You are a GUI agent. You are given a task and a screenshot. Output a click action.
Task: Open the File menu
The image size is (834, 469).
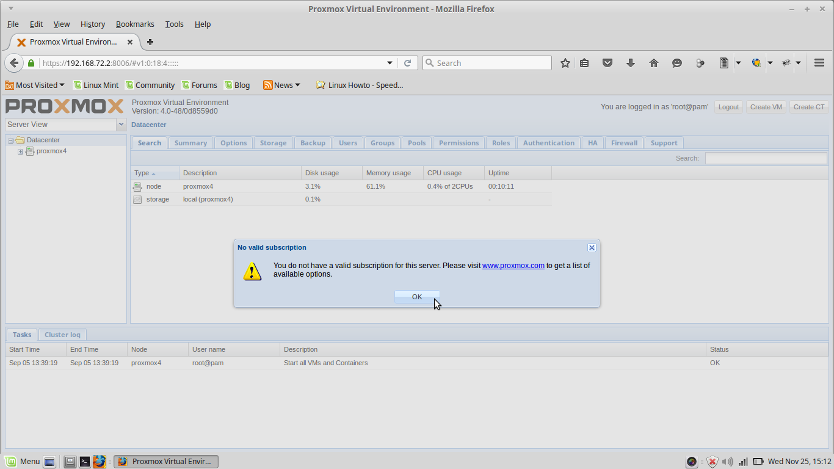click(13, 24)
